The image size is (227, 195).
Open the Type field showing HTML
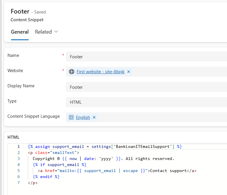click(x=146, y=102)
